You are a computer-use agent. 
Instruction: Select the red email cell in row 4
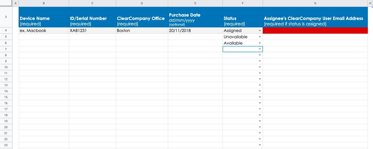[x=315, y=31]
